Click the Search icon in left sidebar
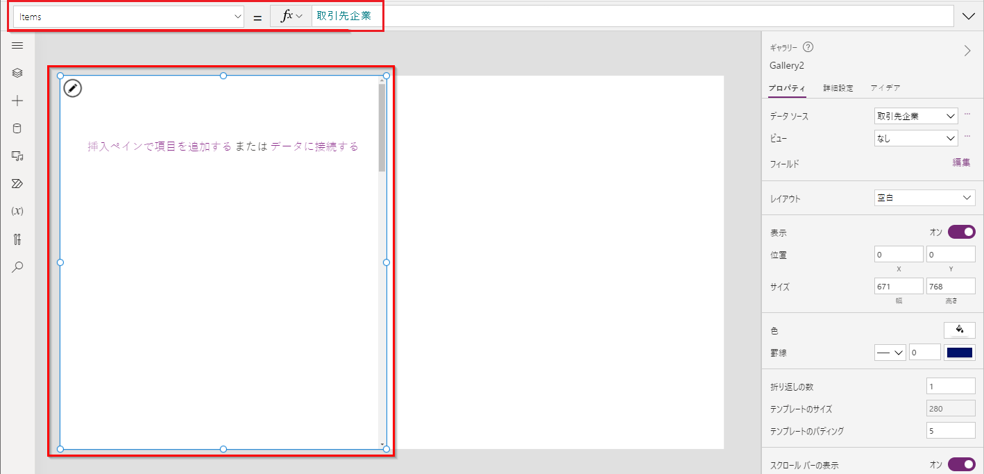Image resolution: width=984 pixels, height=474 pixels. click(17, 266)
